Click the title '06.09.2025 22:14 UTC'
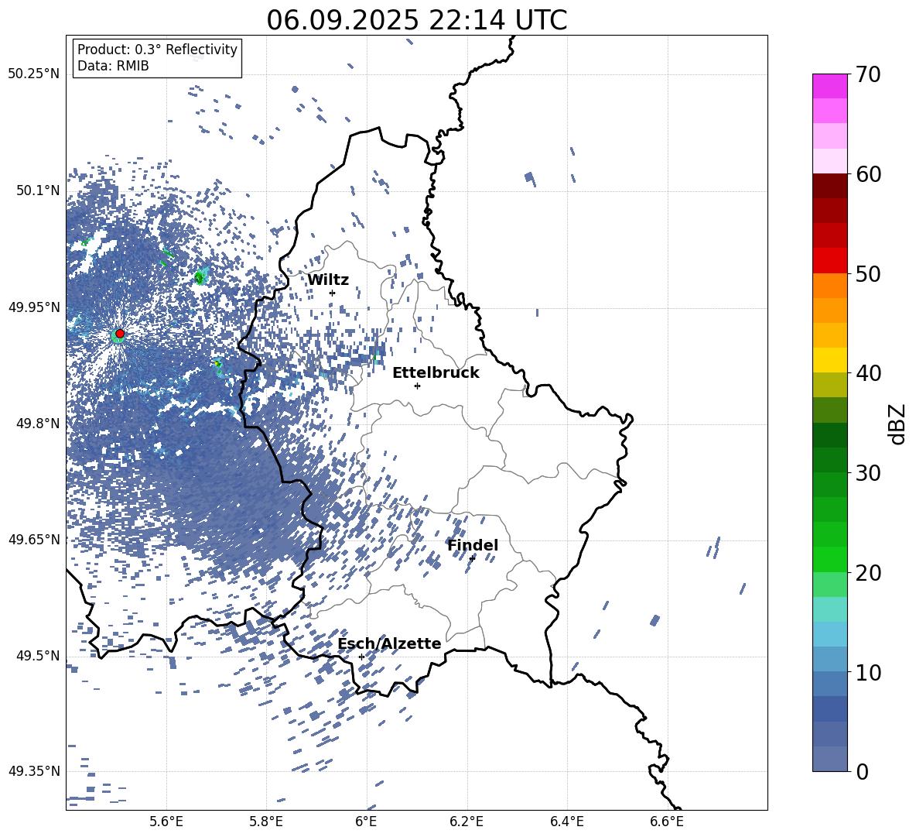Viewport: 916px width, 837px height. click(416, 20)
